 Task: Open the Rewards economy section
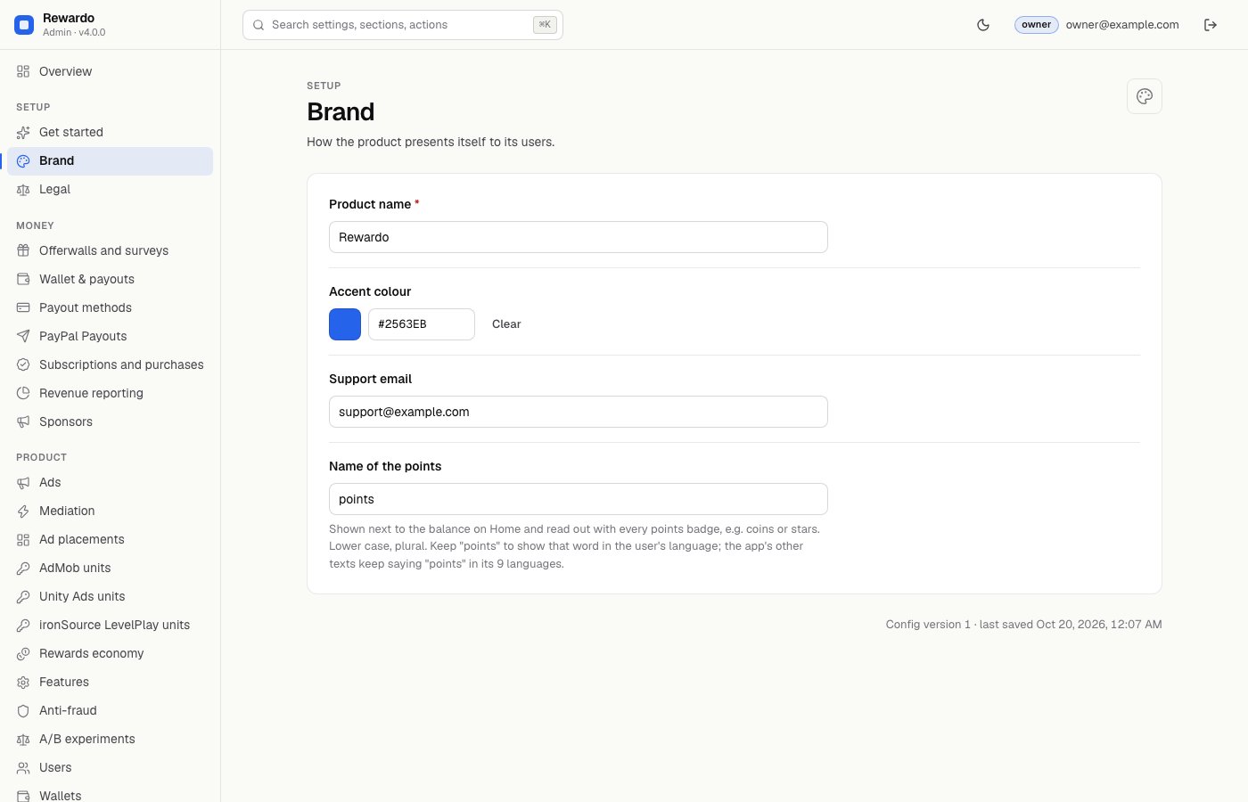tap(111, 653)
